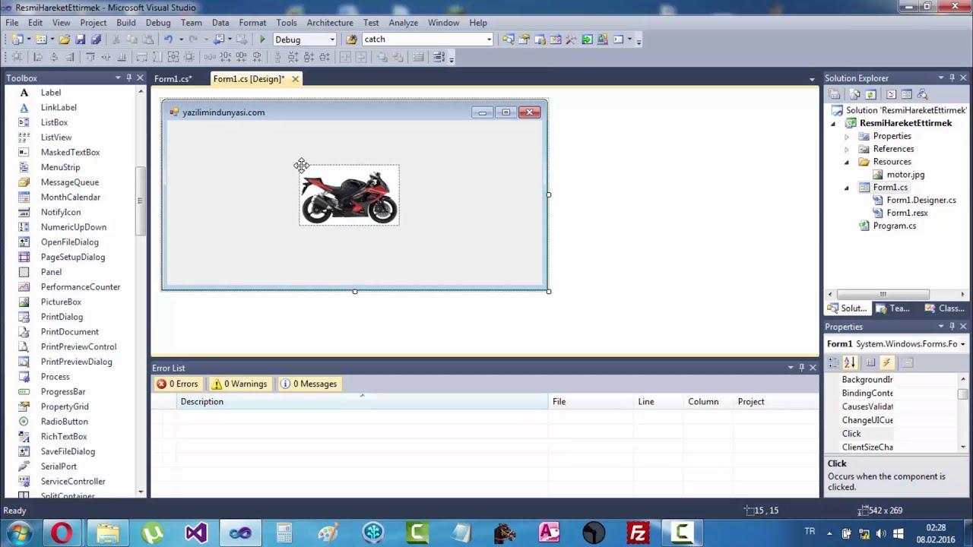Close the Form1.cs [Design] tab
This screenshot has width=973, height=547.
click(x=295, y=79)
